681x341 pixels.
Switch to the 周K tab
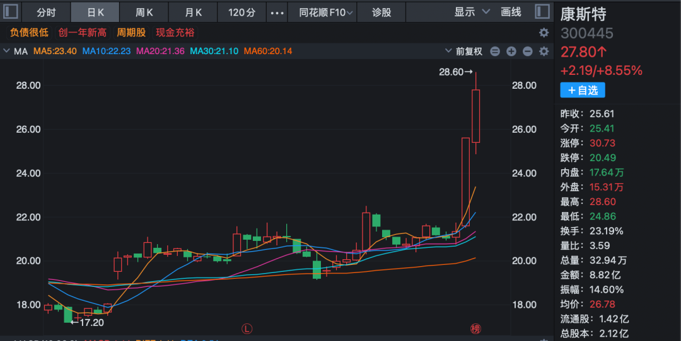tap(144, 12)
